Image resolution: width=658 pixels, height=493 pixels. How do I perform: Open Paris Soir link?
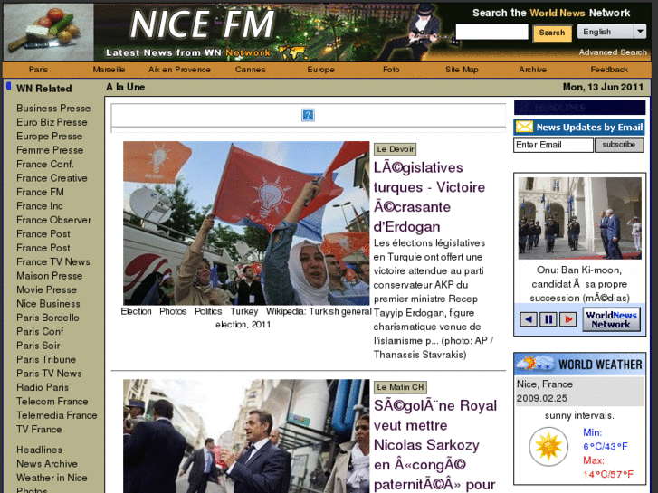pos(38,346)
